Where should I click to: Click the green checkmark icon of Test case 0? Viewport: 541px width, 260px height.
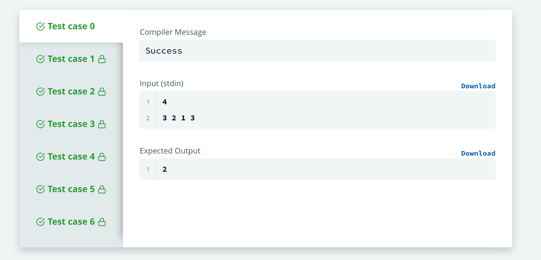(x=40, y=26)
